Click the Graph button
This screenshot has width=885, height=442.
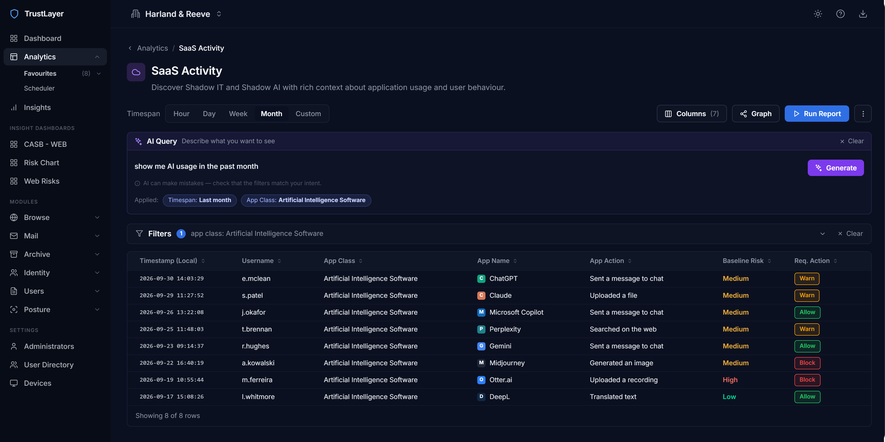click(756, 114)
